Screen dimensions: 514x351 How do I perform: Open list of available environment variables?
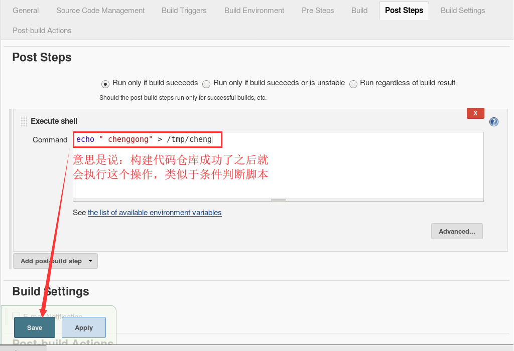click(x=155, y=213)
